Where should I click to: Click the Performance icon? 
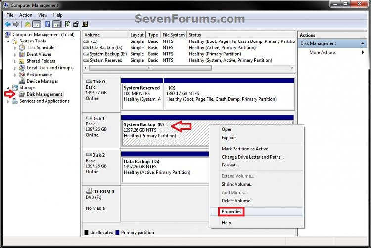point(22,75)
